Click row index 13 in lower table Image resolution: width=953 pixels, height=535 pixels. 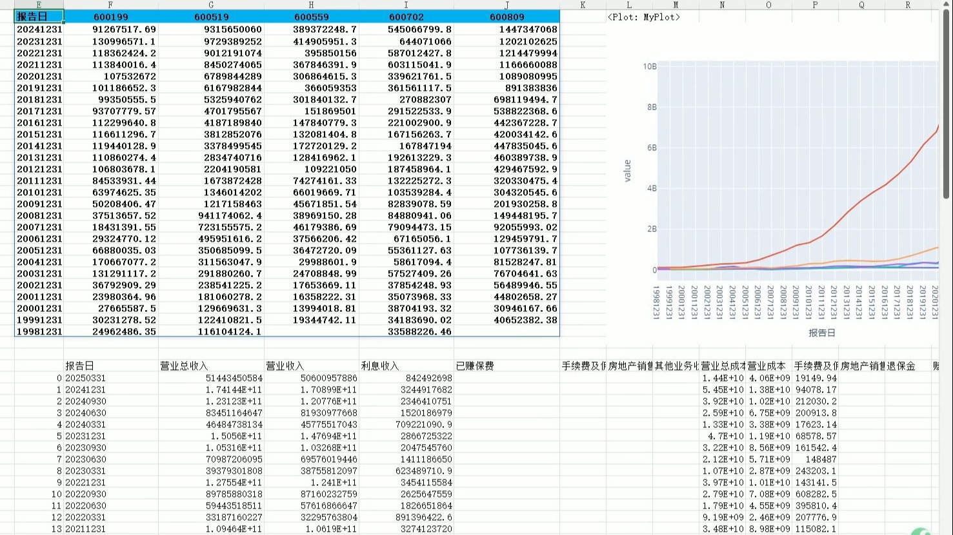tap(39, 529)
